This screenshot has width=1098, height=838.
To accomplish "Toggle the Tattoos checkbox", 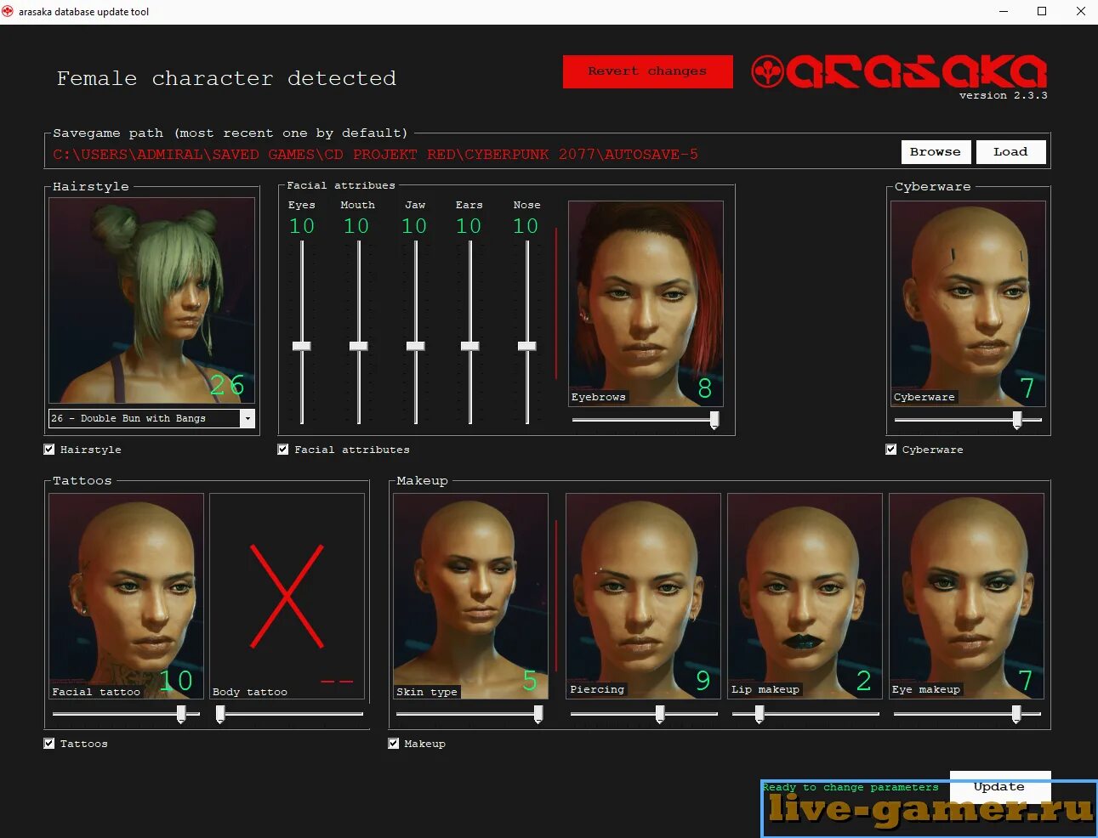I will tap(49, 744).
